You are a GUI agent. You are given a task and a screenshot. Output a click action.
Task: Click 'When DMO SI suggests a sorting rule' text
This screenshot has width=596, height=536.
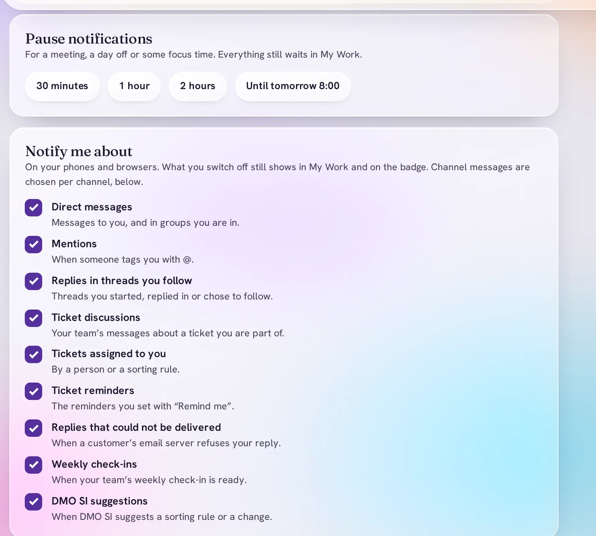coord(162,517)
